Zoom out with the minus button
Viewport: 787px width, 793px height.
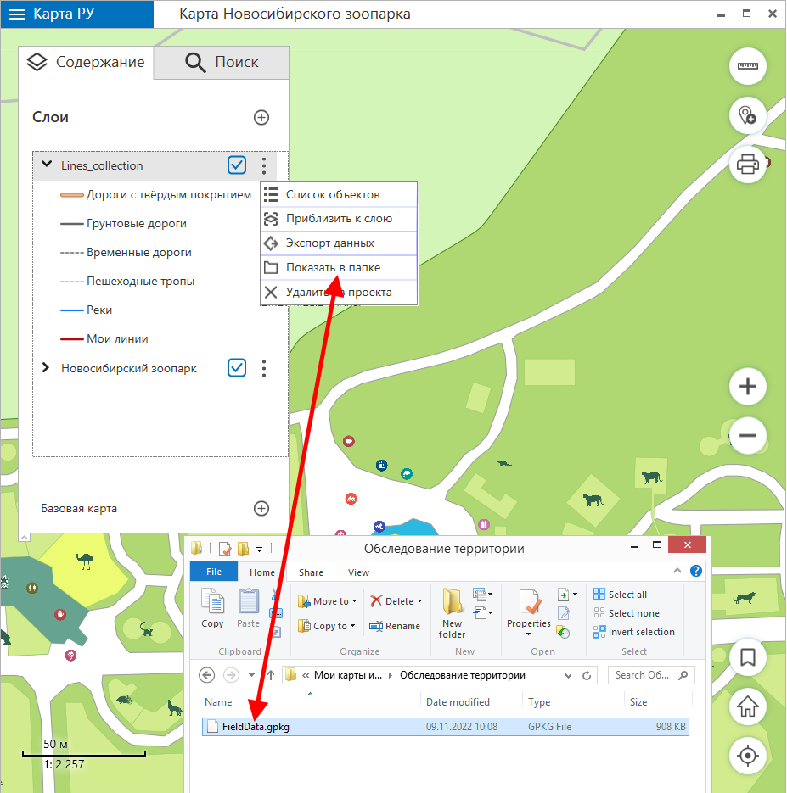pos(748,435)
